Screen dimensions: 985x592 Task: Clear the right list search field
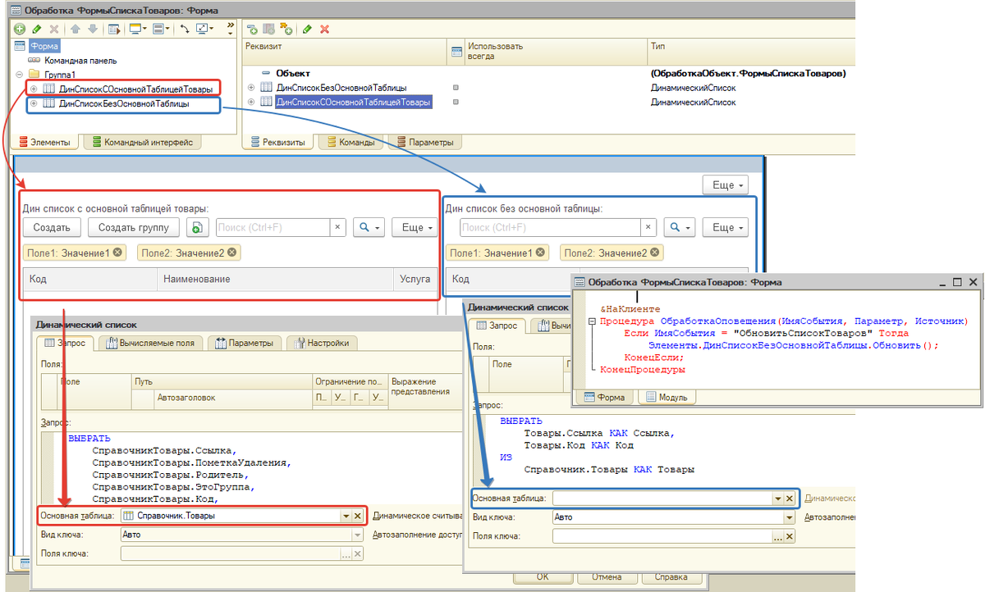tap(648, 227)
